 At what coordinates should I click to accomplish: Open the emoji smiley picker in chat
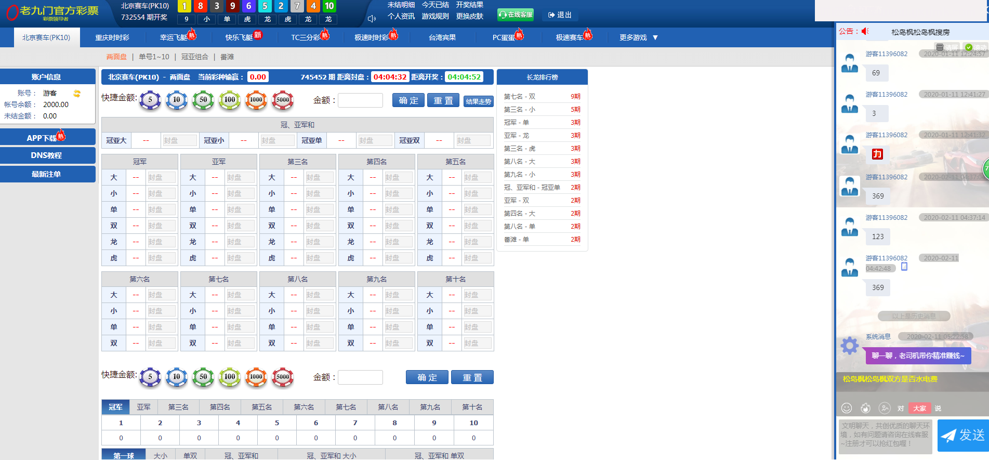coord(847,408)
